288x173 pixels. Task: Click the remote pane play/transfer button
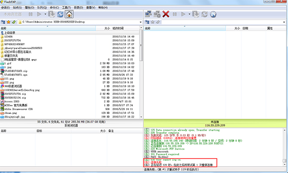[183, 14]
